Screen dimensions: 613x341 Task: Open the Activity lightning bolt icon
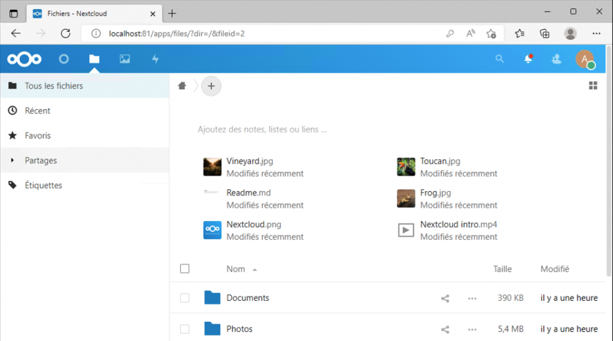[155, 59]
